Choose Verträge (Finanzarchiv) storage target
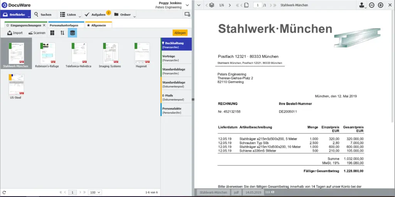 (x=176, y=58)
